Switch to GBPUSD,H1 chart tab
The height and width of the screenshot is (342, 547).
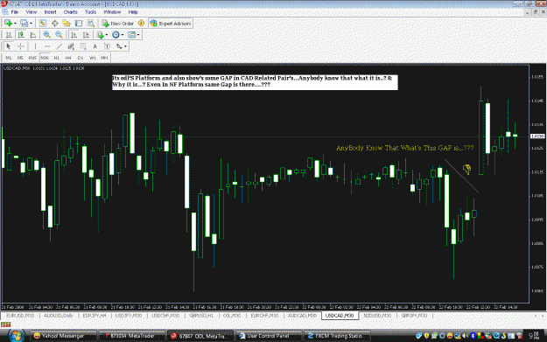[201, 316]
